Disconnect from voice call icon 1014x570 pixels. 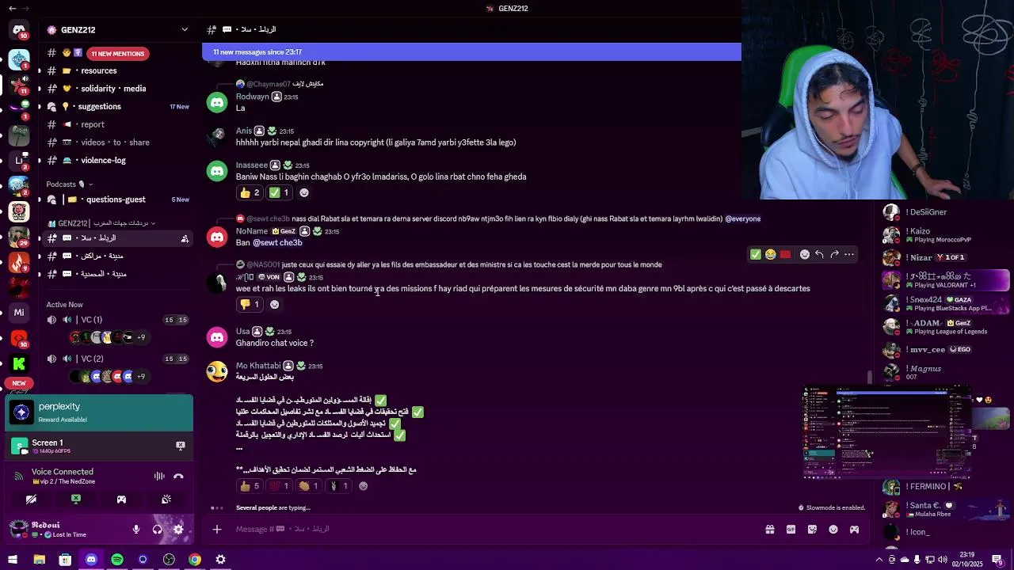tap(178, 476)
